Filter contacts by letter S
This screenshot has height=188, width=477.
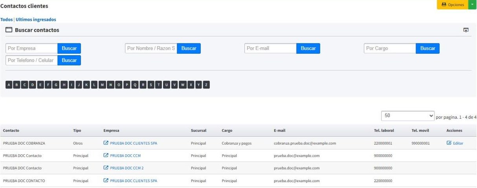click(x=151, y=85)
